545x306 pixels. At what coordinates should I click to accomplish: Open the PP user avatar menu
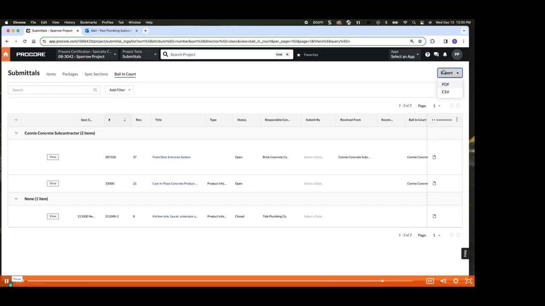(x=457, y=54)
